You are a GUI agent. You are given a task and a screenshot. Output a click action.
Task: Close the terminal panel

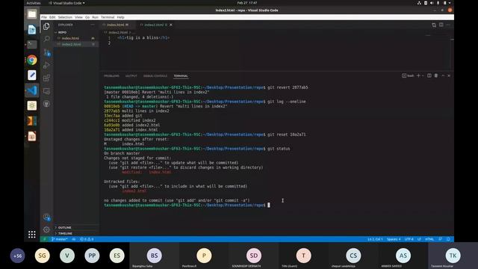click(x=449, y=75)
